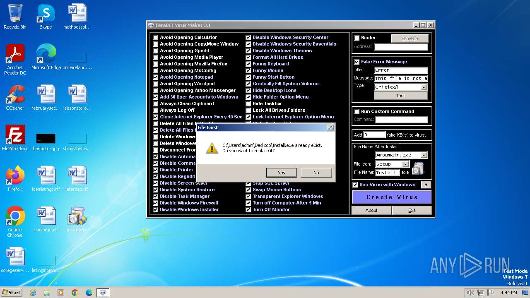The width and height of the screenshot is (530, 298).
Task: Select the Firefox desktop shortcut
Action: pos(15,178)
